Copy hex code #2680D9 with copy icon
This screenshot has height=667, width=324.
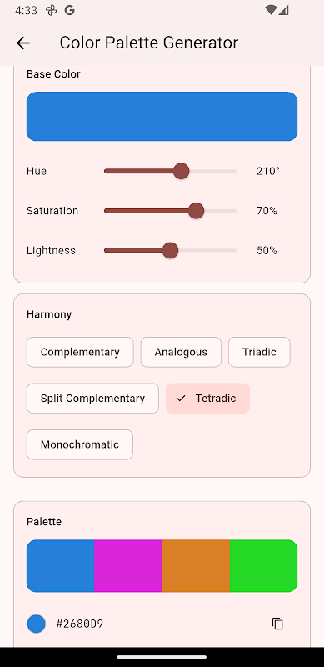pos(277,624)
